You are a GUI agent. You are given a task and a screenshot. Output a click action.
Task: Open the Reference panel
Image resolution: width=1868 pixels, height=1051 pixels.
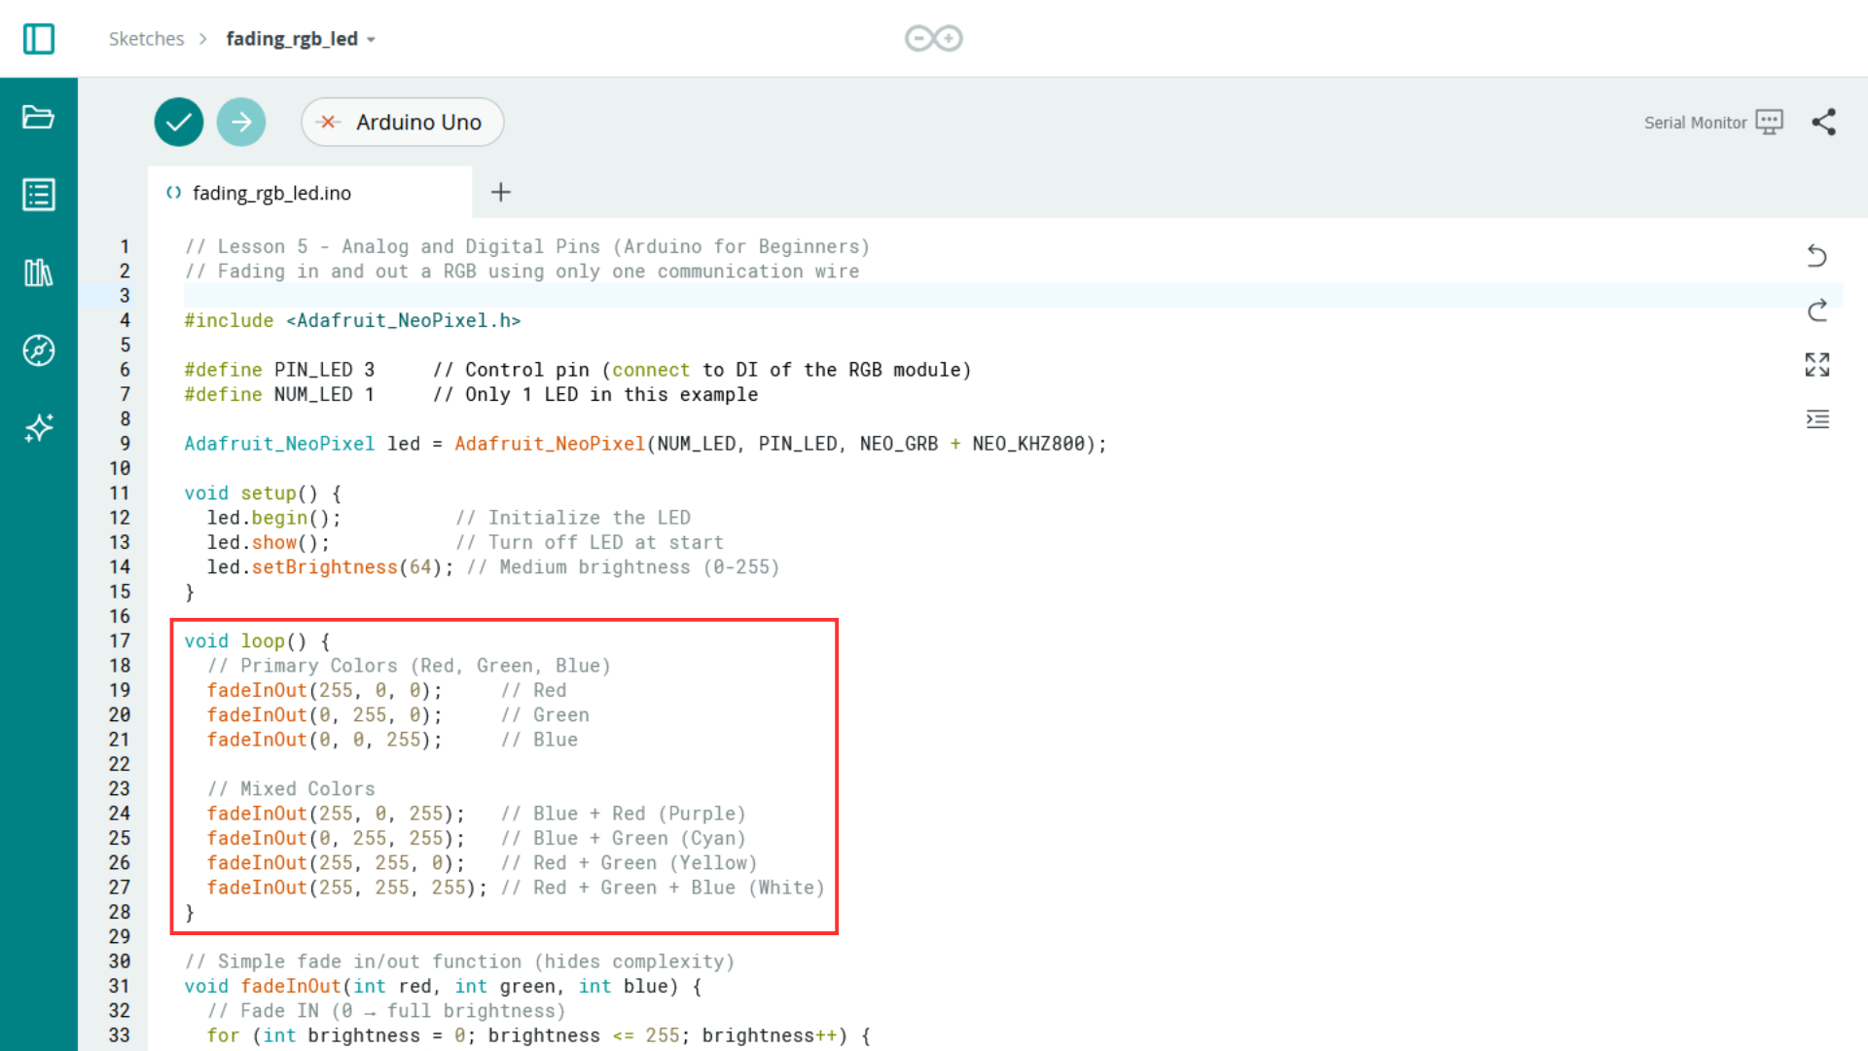(39, 351)
